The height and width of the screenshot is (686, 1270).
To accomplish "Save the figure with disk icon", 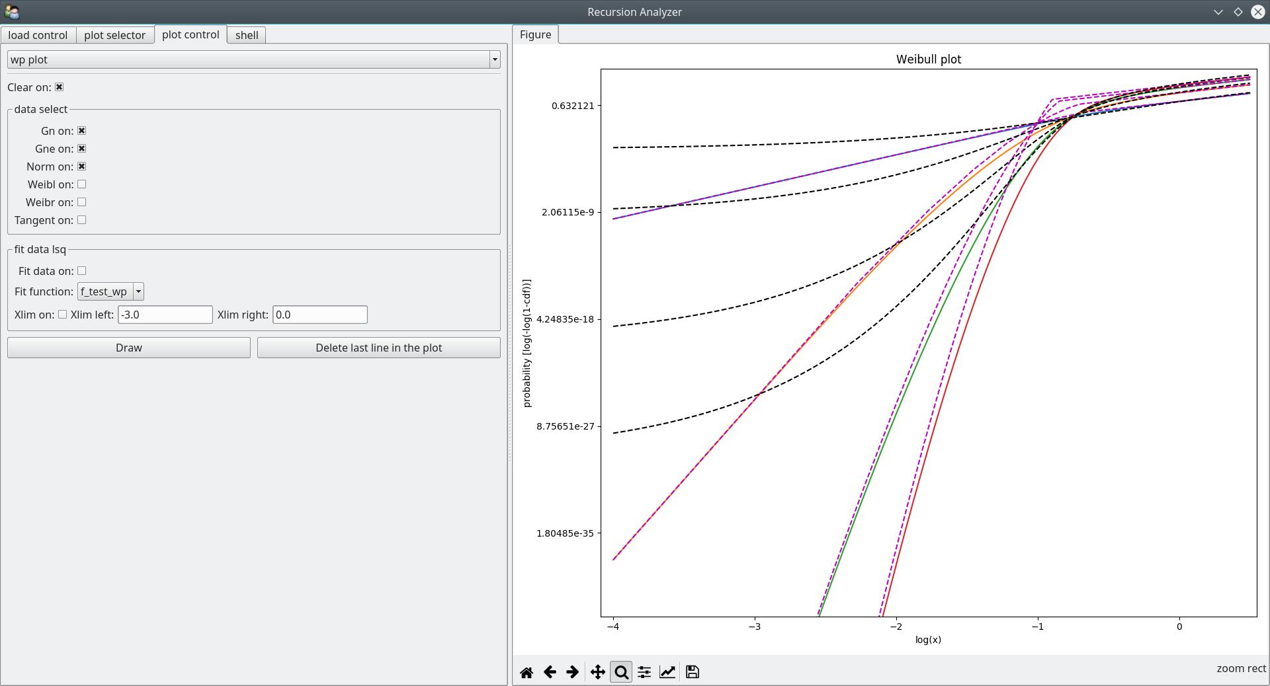I will [692, 672].
